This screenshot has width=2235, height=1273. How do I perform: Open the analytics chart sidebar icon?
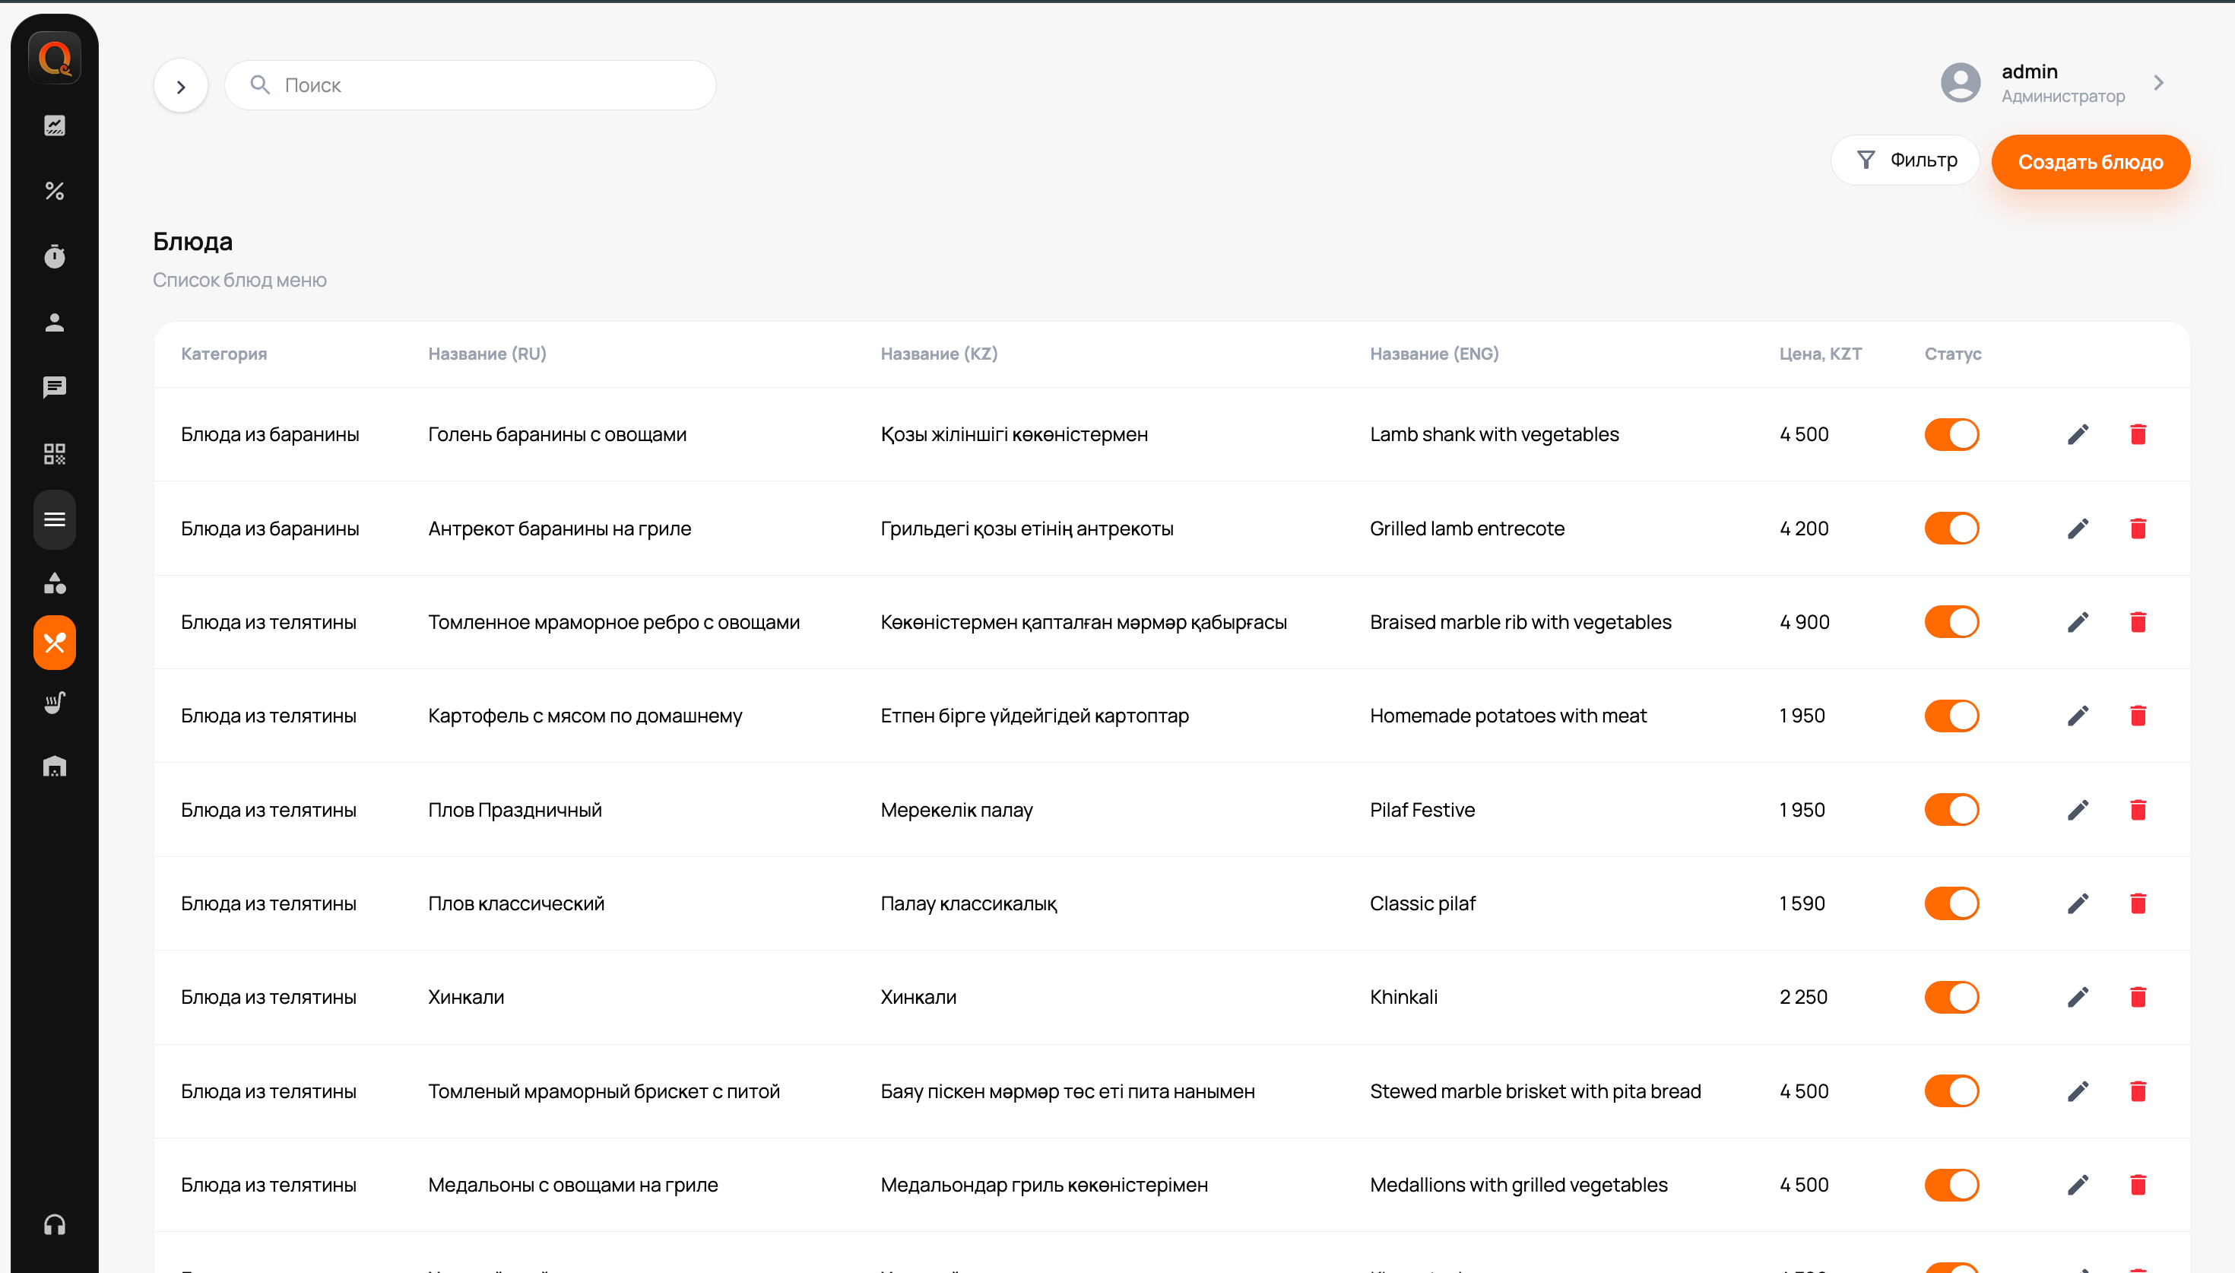[x=54, y=126]
